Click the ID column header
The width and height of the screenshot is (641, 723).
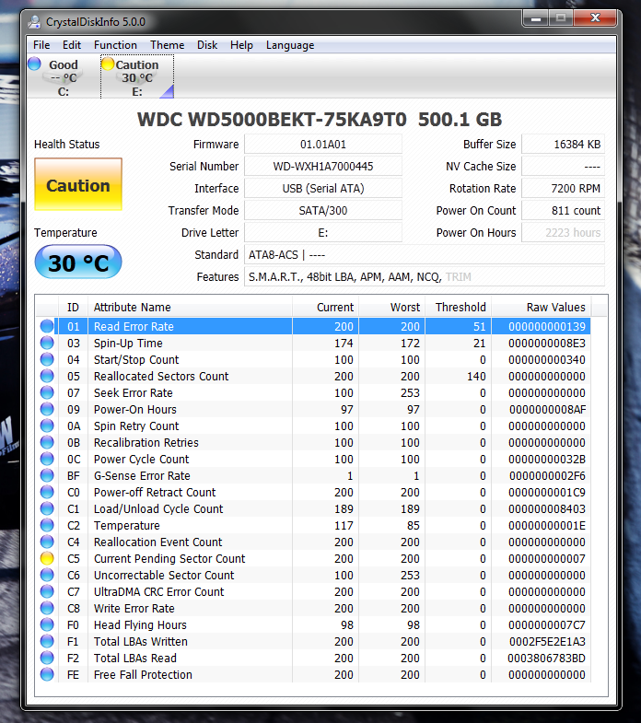coord(73,307)
